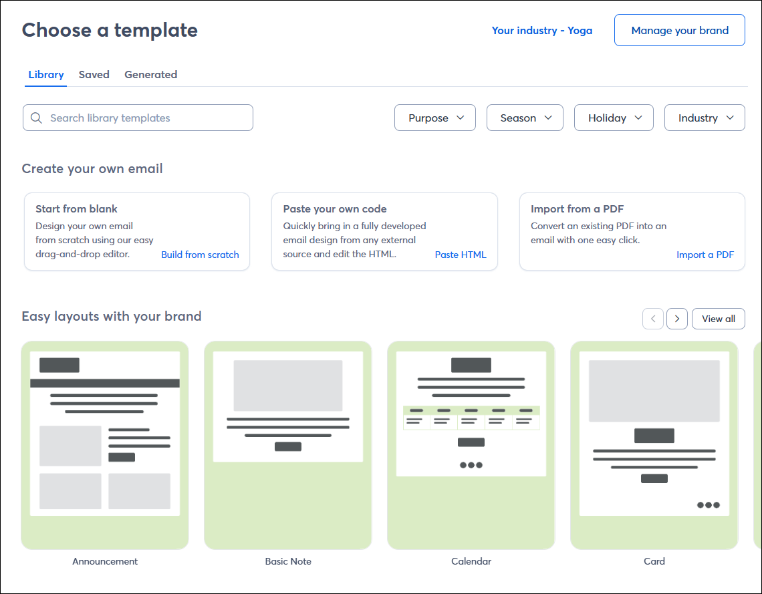Click the Manage your brand button
The image size is (762, 594).
679,30
